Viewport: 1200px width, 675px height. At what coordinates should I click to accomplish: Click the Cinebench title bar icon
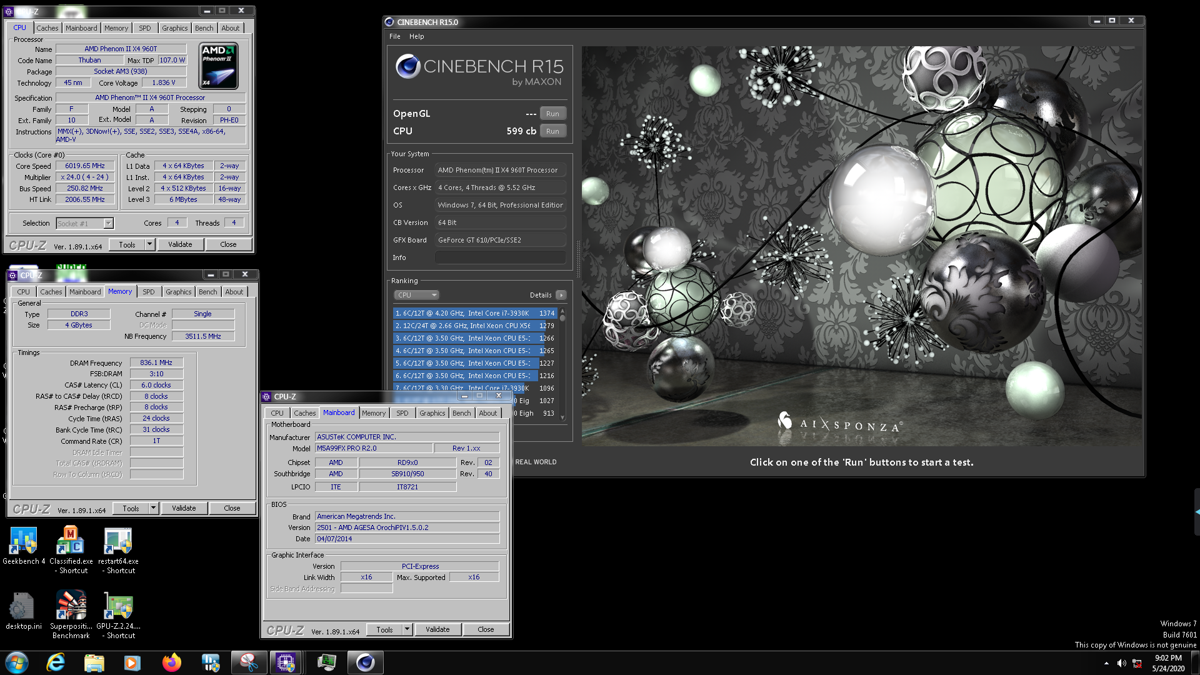point(389,22)
